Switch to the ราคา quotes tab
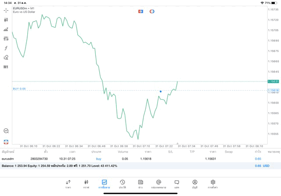The height and width of the screenshot is (196, 281). point(68,184)
